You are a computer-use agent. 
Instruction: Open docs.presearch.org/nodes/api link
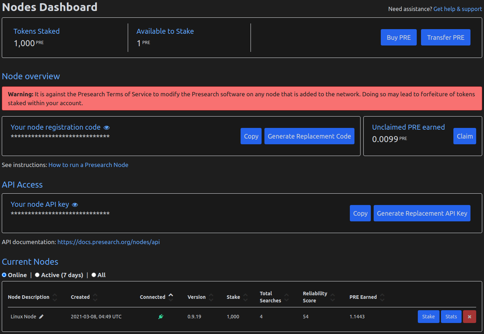pos(109,242)
